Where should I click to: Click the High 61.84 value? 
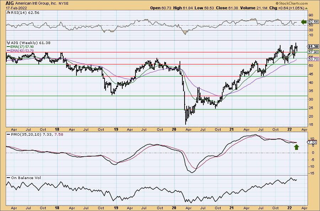click(183, 8)
